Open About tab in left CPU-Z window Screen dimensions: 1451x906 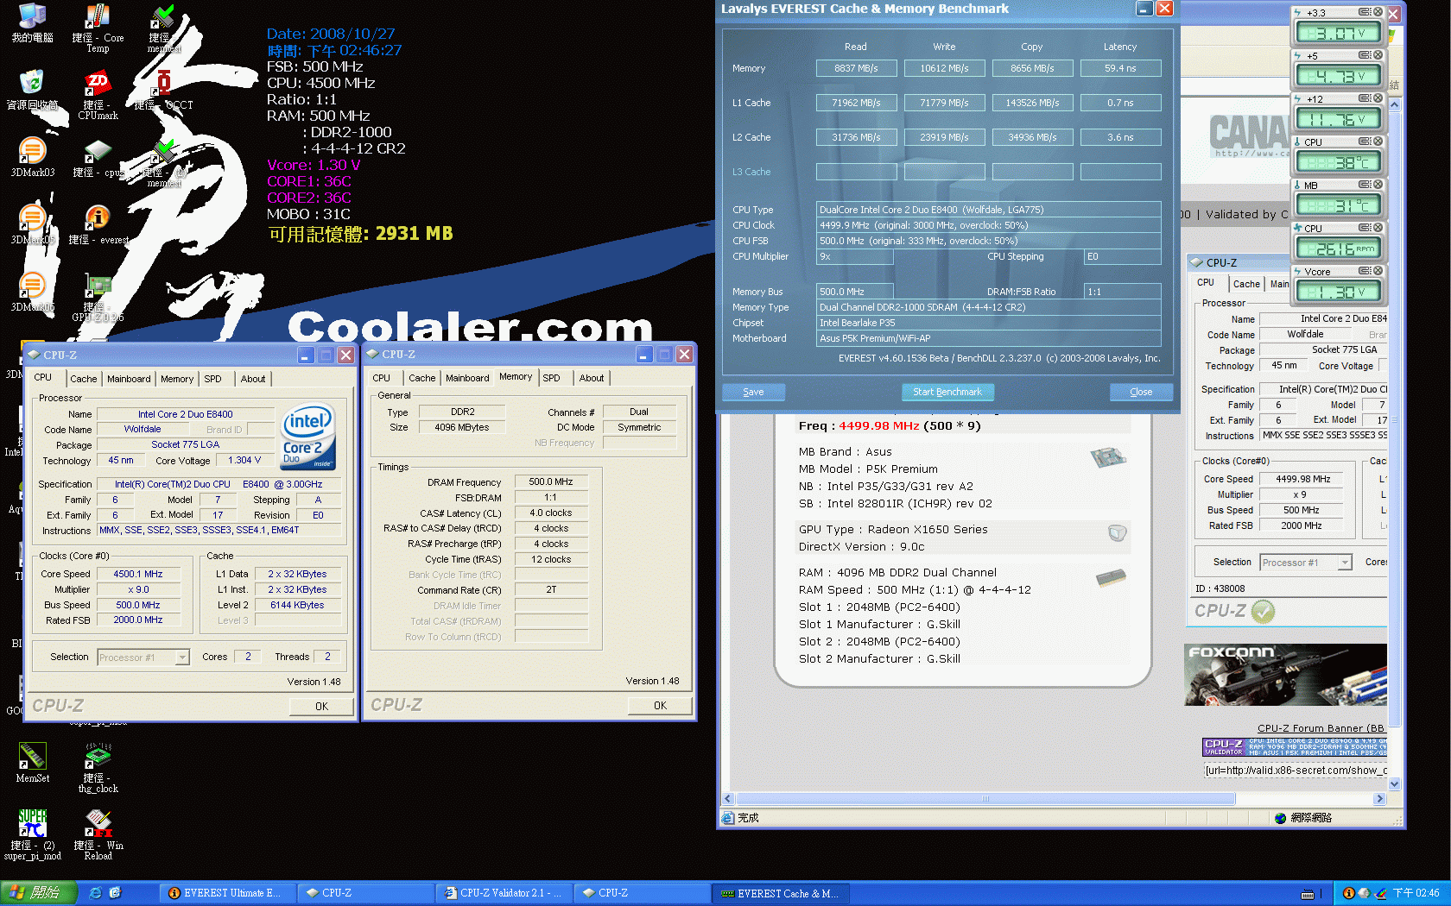click(x=253, y=379)
